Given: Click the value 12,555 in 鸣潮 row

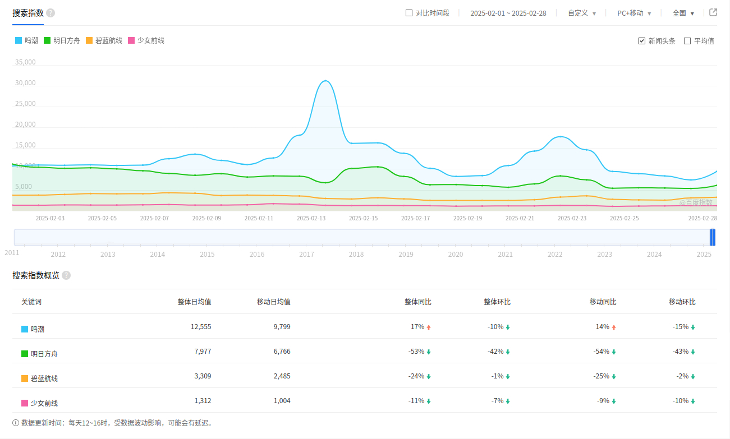Looking at the screenshot, I should click(x=201, y=326).
